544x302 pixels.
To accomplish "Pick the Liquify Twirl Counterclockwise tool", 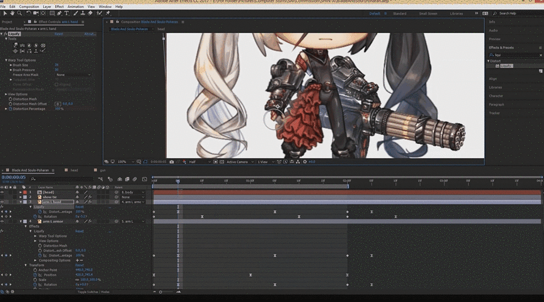I will pyautogui.click(x=36, y=45).
